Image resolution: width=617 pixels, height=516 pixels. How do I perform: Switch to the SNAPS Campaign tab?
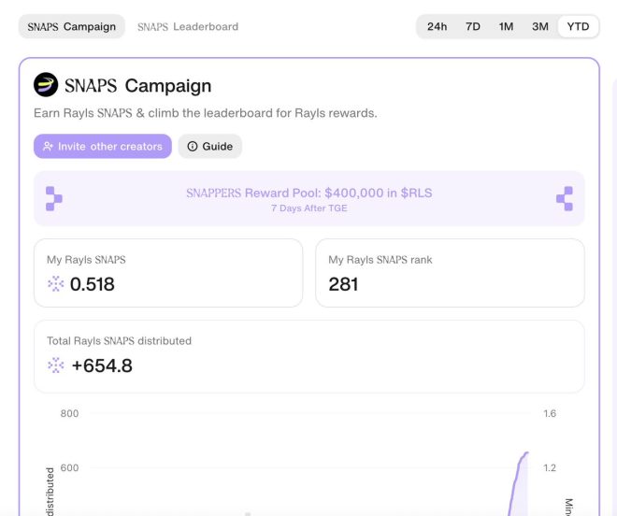[x=72, y=27]
